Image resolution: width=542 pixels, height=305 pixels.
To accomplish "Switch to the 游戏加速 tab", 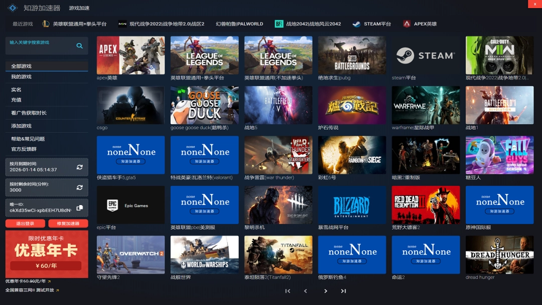I will [79, 8].
